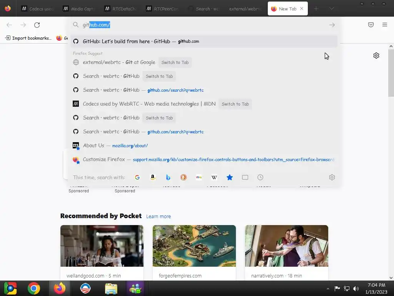Click the volume speaker tray icon
Screen dimensions: 394x296
tap(356, 288)
